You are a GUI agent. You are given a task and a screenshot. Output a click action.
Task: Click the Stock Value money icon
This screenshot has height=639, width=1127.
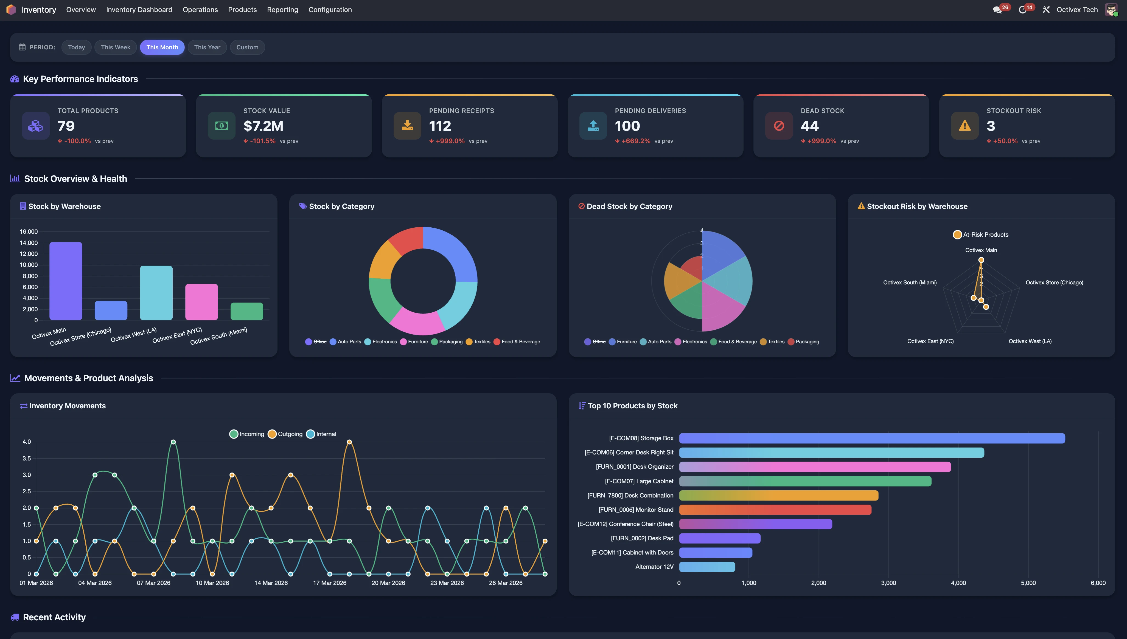pos(221,126)
